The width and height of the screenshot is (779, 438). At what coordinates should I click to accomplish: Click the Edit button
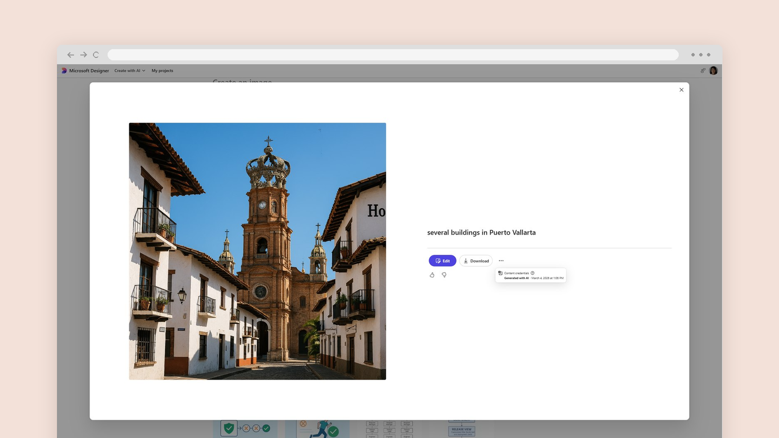443,261
